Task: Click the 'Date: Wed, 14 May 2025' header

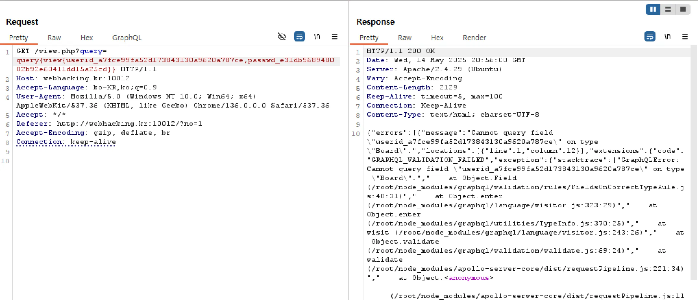Action: 446,60
